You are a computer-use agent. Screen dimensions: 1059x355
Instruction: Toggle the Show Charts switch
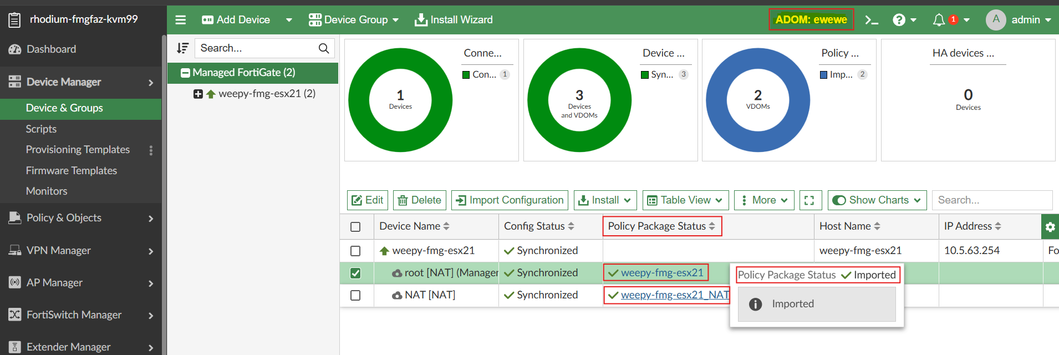click(x=839, y=200)
